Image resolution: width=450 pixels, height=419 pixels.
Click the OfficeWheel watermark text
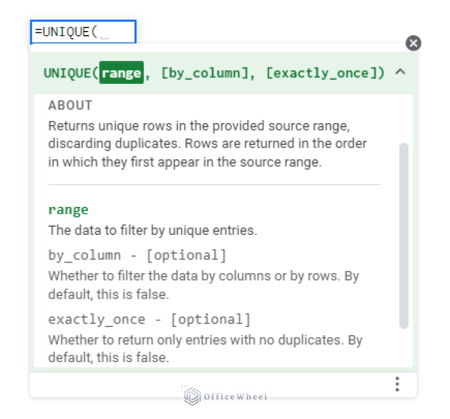tap(236, 397)
